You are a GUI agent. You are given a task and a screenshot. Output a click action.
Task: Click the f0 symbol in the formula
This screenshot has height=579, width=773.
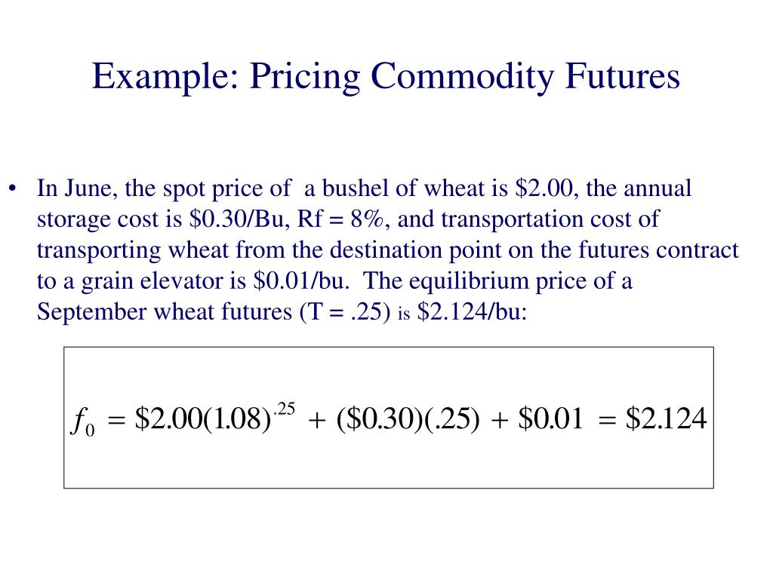point(82,422)
